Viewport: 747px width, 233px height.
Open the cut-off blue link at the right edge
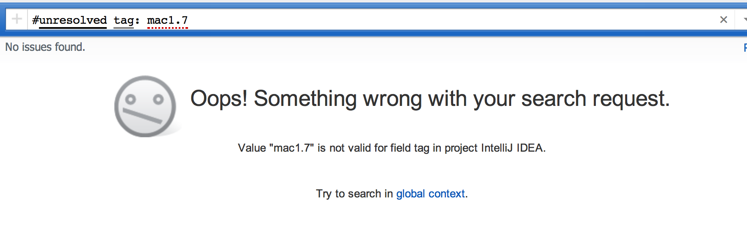(745, 47)
